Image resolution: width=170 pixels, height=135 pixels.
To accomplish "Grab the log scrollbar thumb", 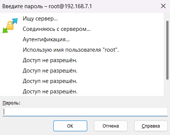I will [167, 50].
